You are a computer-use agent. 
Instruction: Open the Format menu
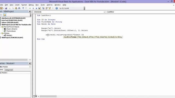[x=24, y=5]
